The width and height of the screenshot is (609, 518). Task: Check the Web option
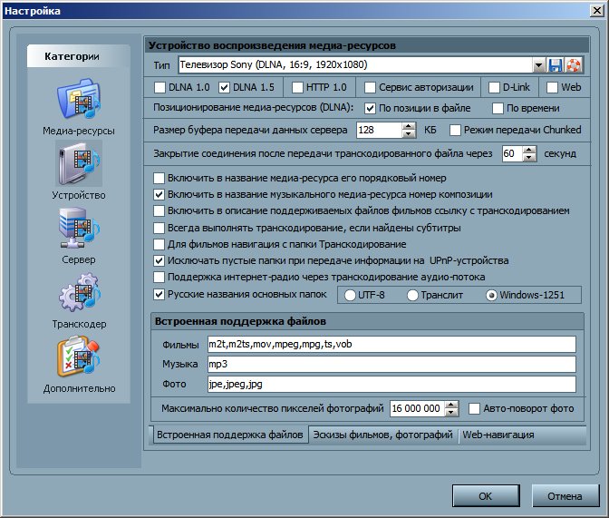tap(552, 87)
